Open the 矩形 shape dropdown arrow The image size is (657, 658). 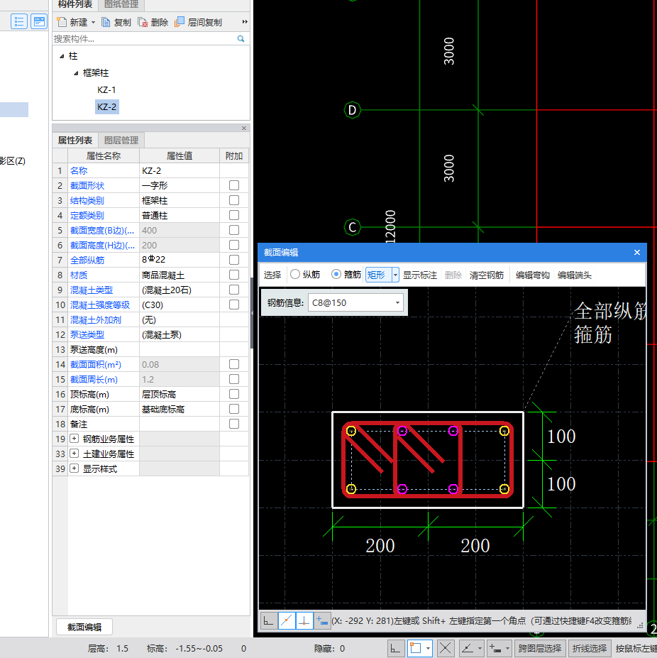click(x=395, y=275)
